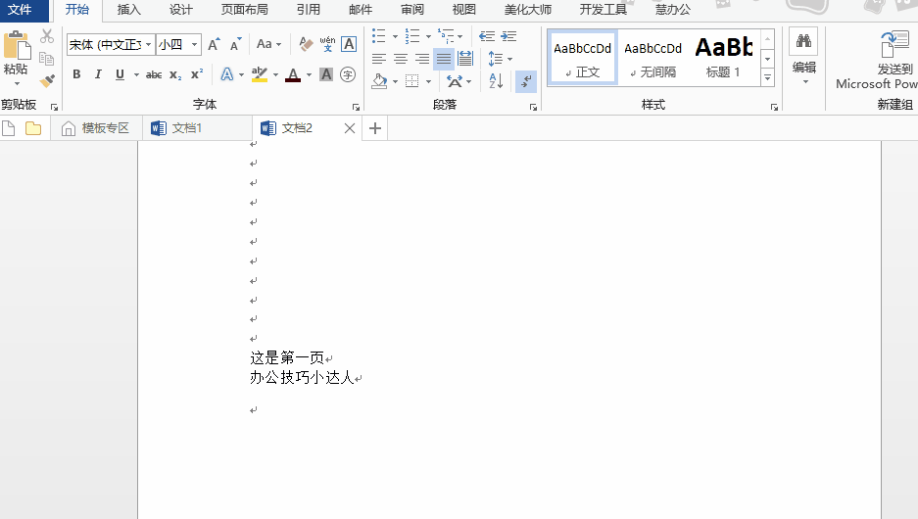Expand multilevel list options
The width and height of the screenshot is (918, 519).
point(460,37)
